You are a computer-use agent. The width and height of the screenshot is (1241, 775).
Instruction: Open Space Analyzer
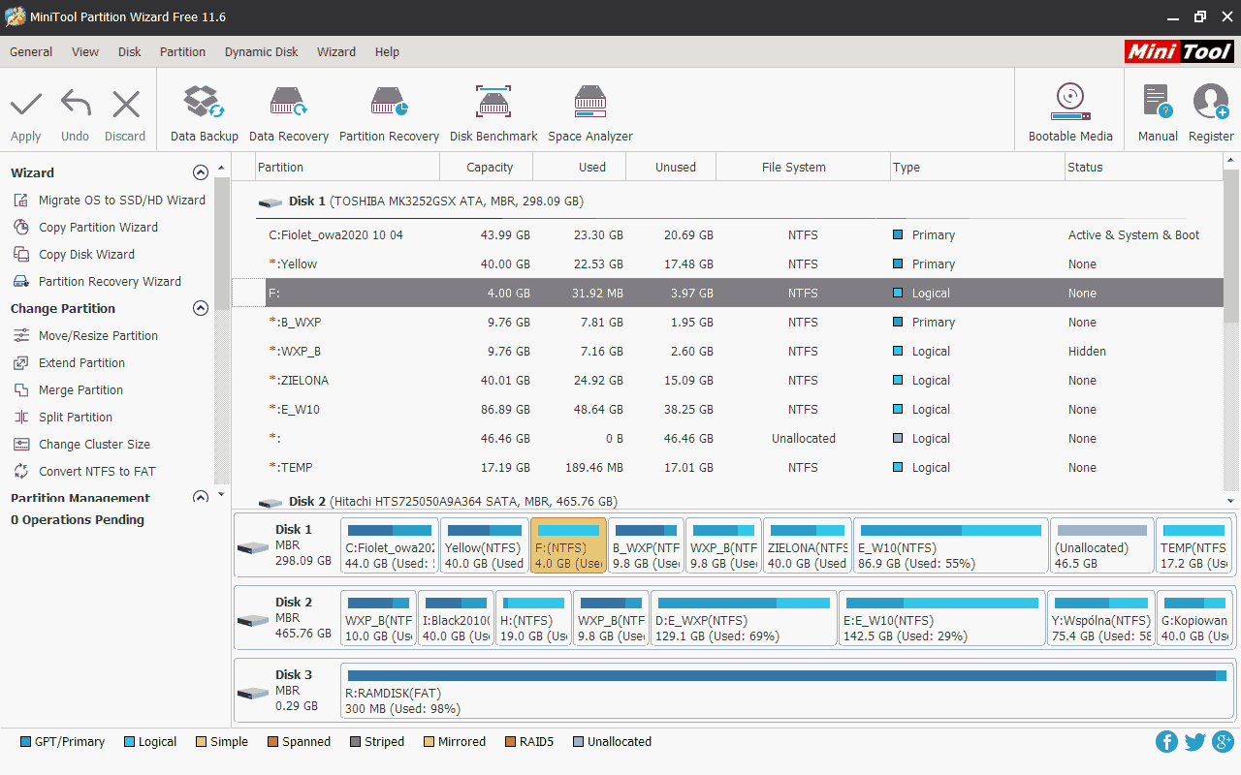(589, 112)
